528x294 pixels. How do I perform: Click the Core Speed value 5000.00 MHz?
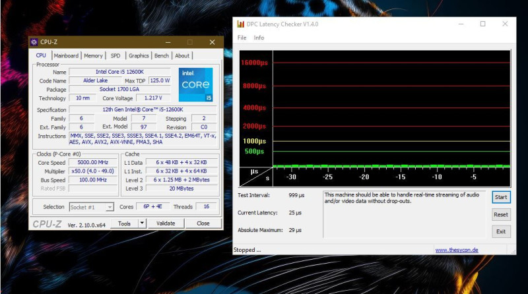(x=93, y=162)
